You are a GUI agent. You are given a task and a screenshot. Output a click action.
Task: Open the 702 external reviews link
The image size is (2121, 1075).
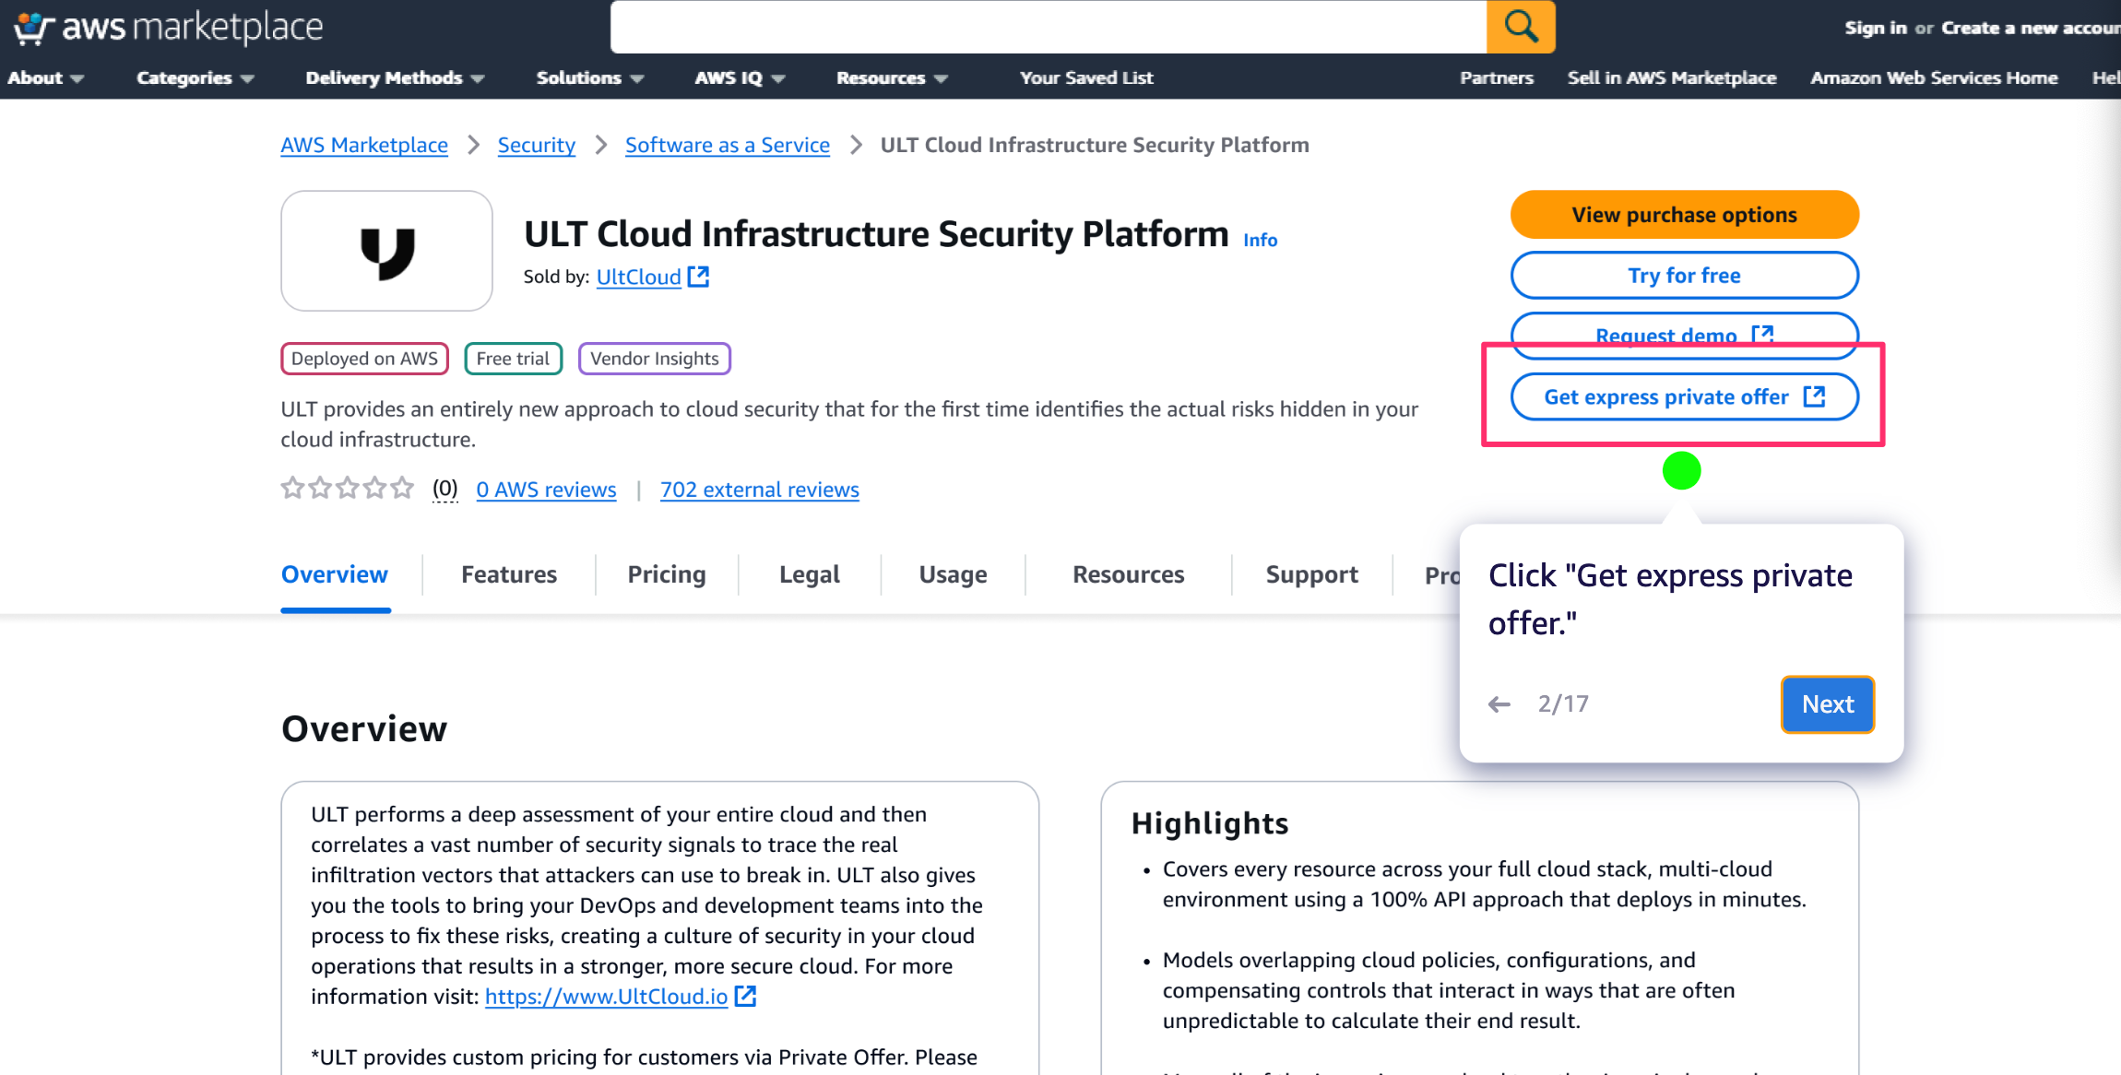[759, 490]
